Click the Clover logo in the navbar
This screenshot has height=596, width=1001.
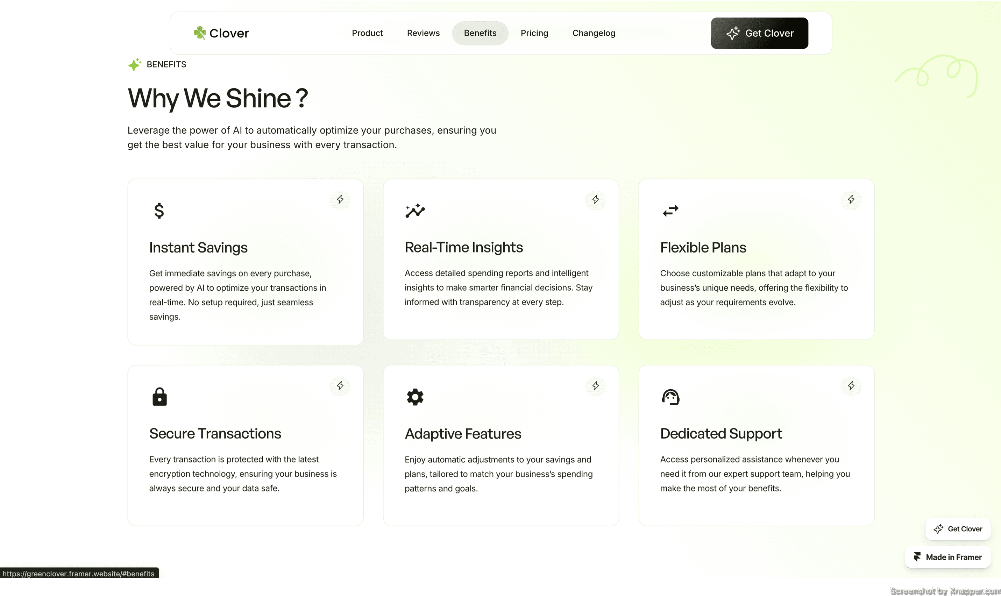coord(221,33)
